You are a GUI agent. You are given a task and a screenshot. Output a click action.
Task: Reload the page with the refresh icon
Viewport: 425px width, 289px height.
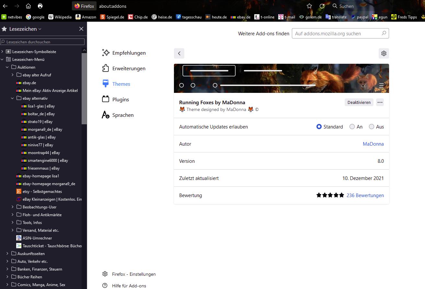click(322, 6)
